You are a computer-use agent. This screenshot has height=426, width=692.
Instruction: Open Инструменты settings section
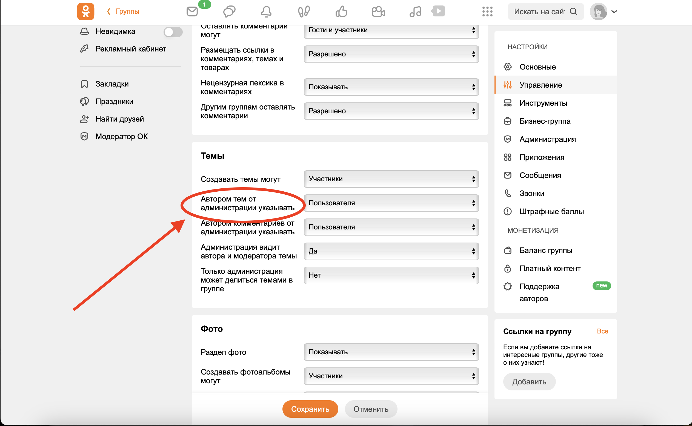[543, 103]
